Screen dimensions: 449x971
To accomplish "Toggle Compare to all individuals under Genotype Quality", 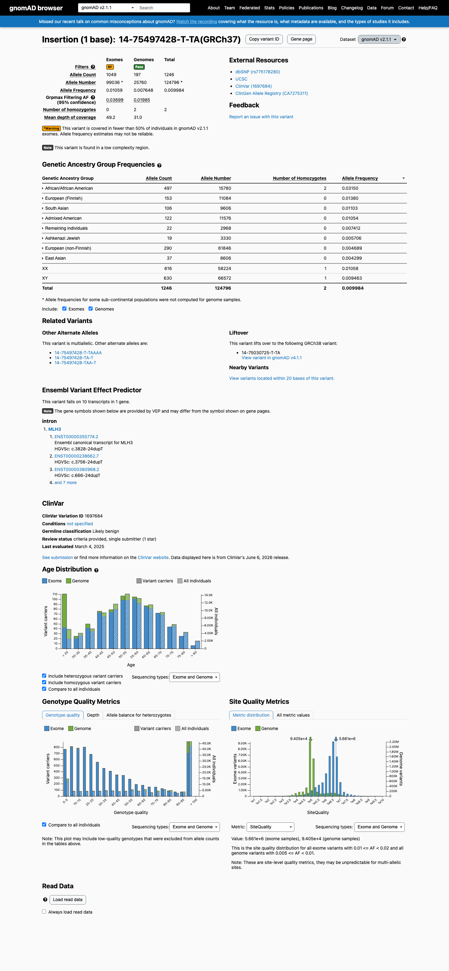I will tap(44, 824).
